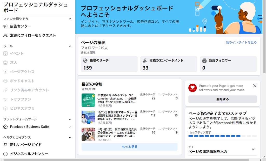Click the globe icon next to 投稿のリーチ

click(85, 60)
